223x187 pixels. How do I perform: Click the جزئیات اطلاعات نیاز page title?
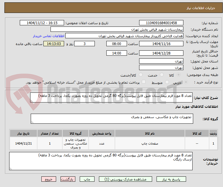pyautogui.click(x=201, y=8)
